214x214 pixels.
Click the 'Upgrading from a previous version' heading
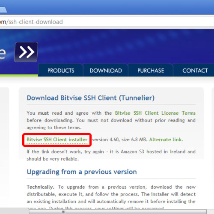pyautogui.click(x=82, y=172)
